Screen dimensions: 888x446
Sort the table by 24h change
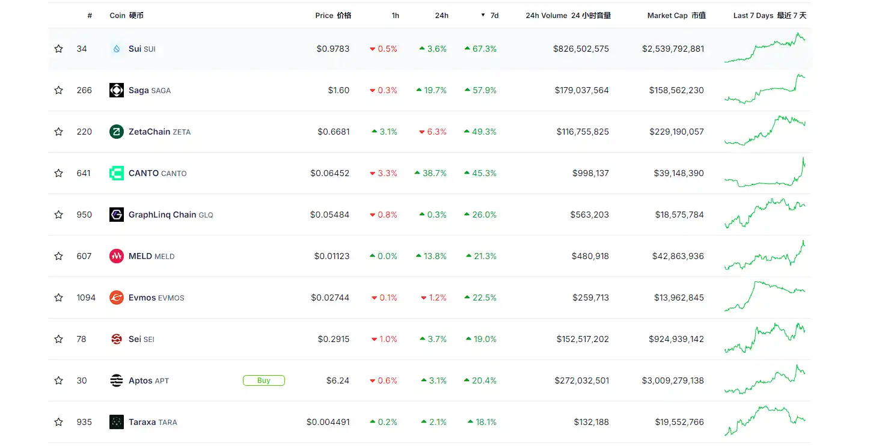pyautogui.click(x=441, y=16)
